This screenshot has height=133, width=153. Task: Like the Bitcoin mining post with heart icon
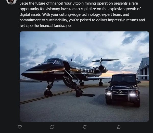[x=20, y=127]
